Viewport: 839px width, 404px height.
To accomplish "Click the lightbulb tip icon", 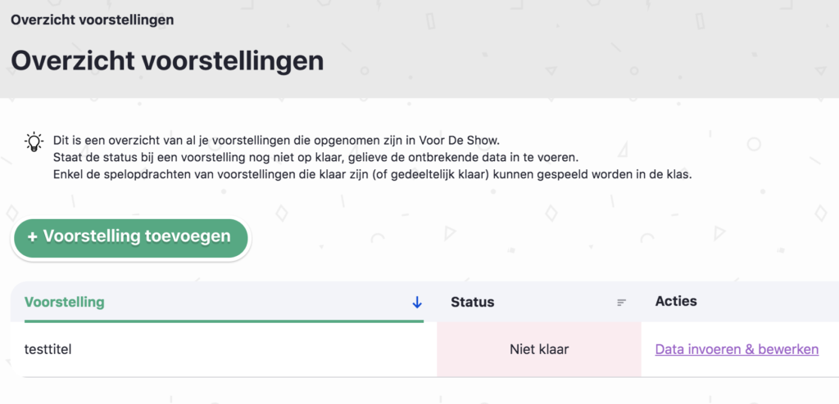I will [x=33, y=141].
